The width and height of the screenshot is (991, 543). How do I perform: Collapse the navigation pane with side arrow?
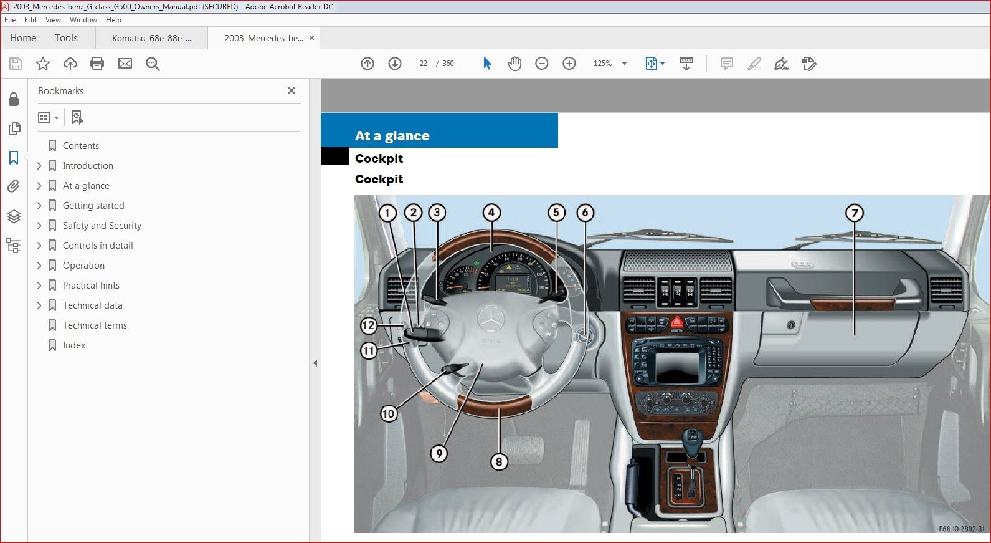(x=315, y=363)
